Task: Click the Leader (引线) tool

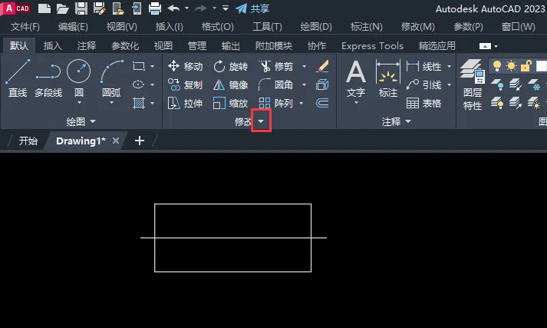Action: (424, 84)
